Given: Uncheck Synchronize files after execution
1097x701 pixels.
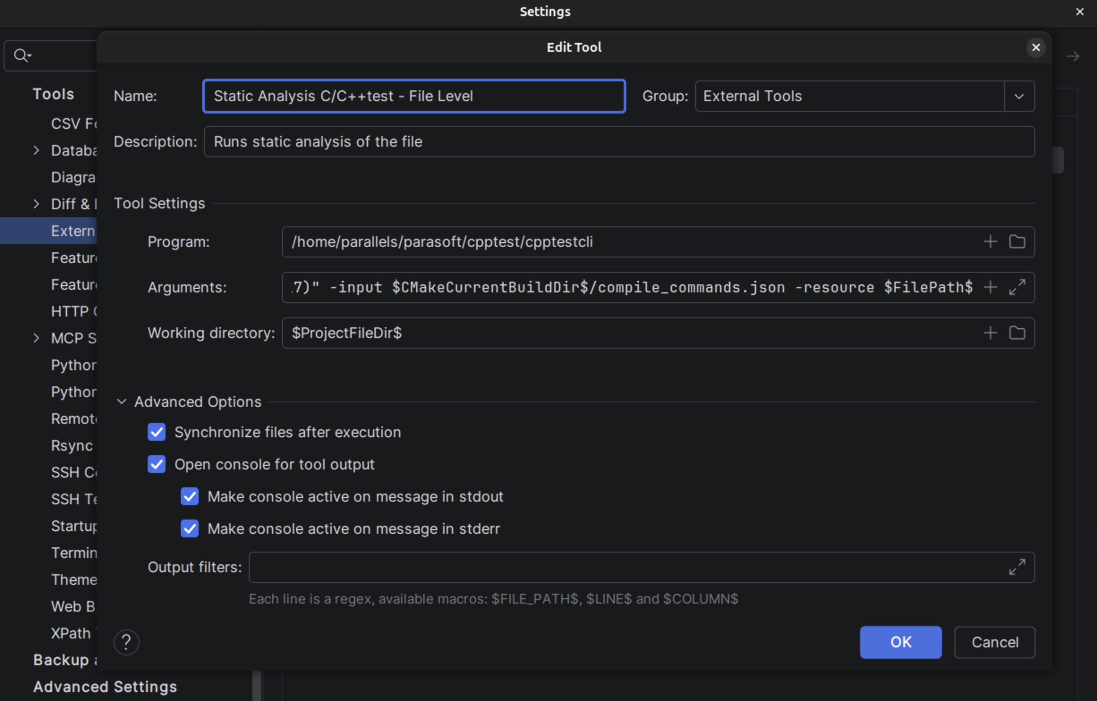Looking at the screenshot, I should click(157, 432).
